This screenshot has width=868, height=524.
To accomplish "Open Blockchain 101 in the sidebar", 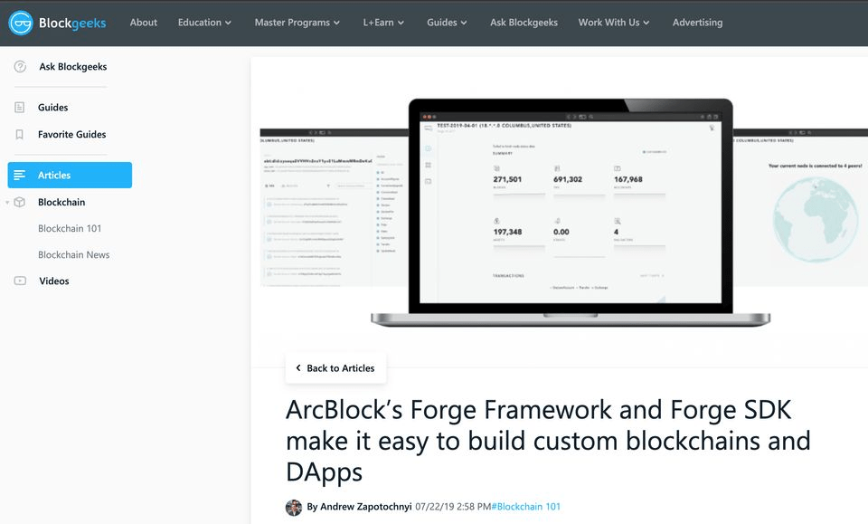I will [70, 228].
